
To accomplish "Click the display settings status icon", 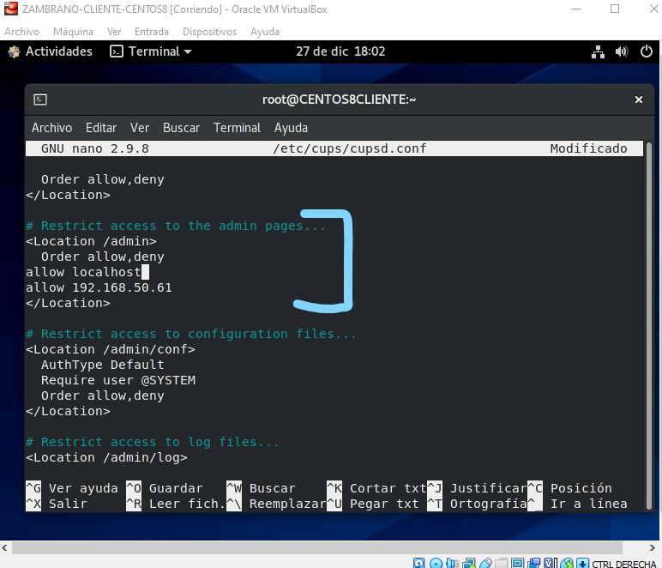I will (x=518, y=563).
